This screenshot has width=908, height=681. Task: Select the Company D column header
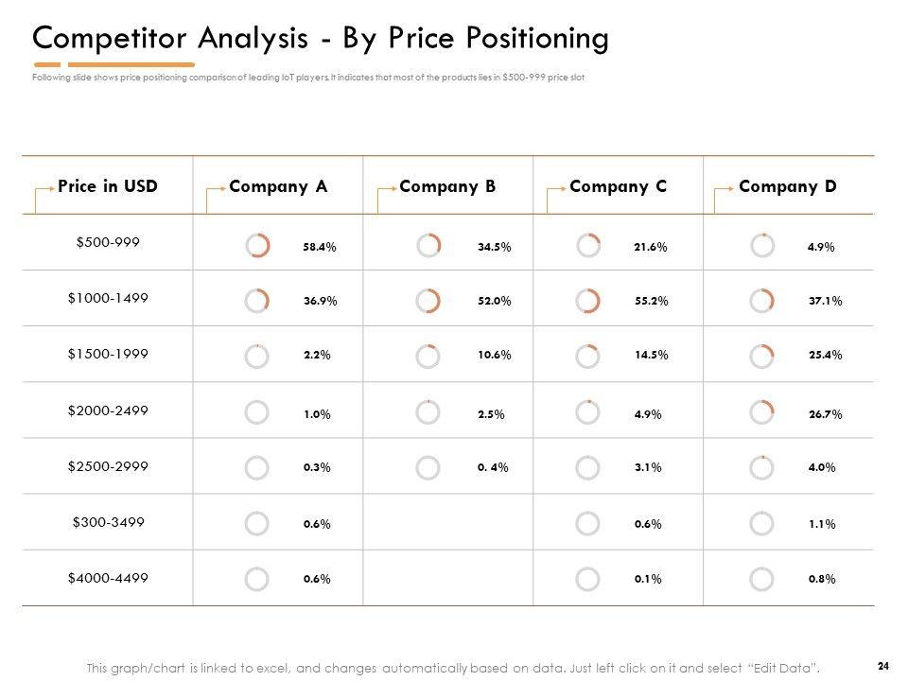pyautogui.click(x=787, y=186)
